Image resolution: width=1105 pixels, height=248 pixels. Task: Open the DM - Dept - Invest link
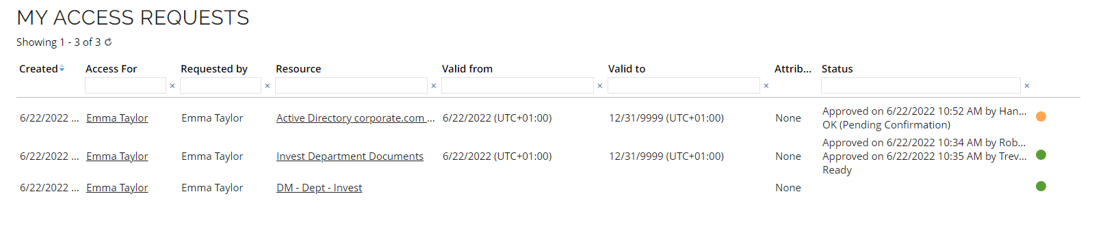click(x=319, y=188)
